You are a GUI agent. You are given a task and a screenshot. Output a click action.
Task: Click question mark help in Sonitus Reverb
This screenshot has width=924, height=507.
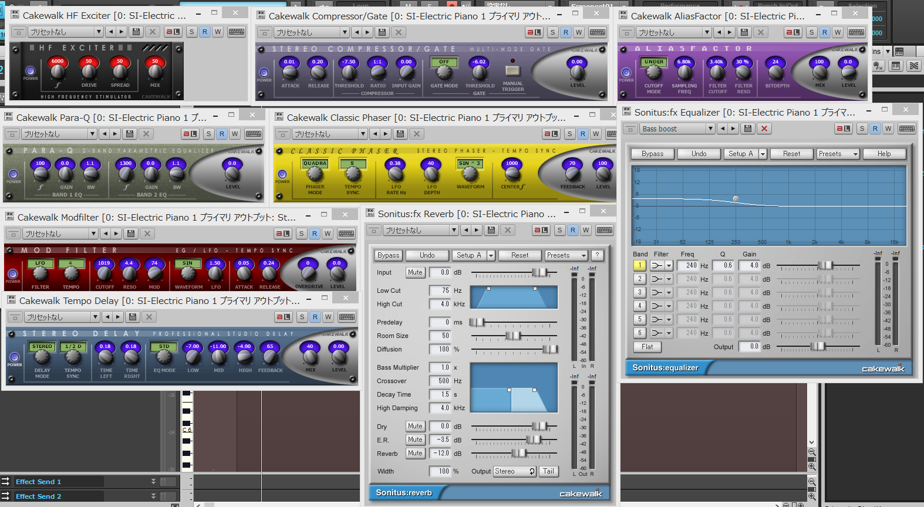(597, 255)
